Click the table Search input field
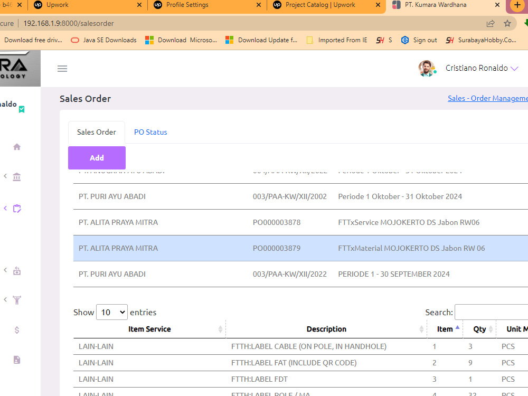The height and width of the screenshot is (396, 528). point(491,312)
